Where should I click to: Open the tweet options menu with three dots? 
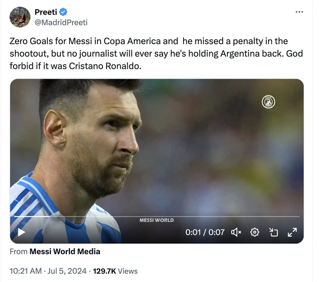[x=299, y=12]
